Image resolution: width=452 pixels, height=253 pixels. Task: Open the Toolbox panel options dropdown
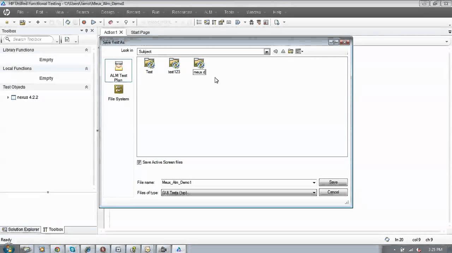coord(82,31)
